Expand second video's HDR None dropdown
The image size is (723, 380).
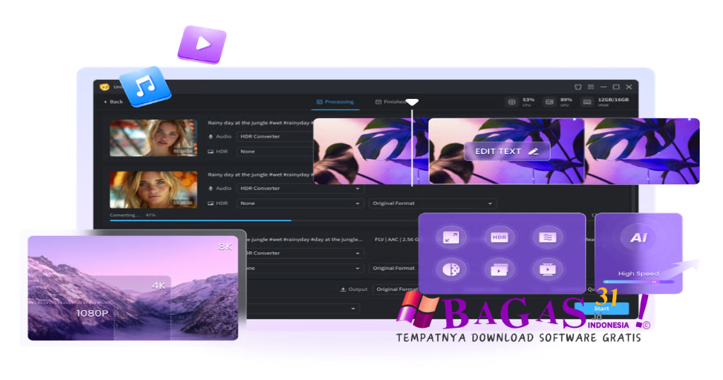[x=300, y=203]
